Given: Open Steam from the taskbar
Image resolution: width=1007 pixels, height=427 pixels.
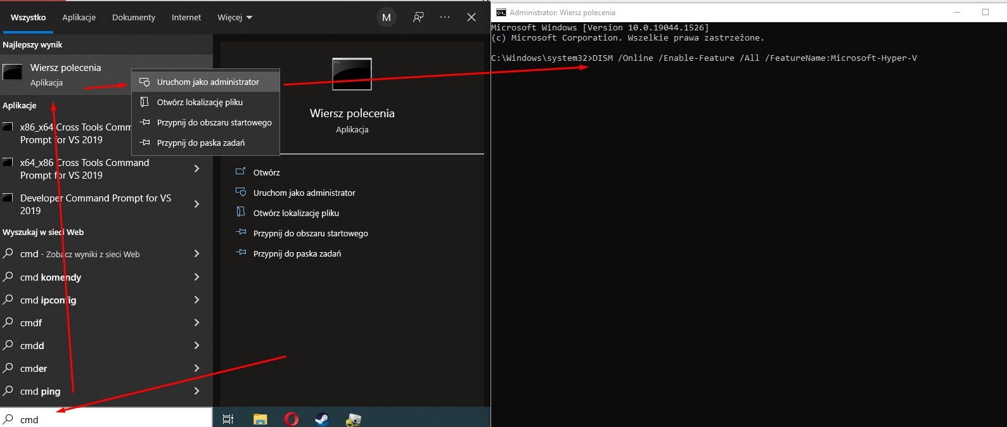Looking at the screenshot, I should click(322, 419).
